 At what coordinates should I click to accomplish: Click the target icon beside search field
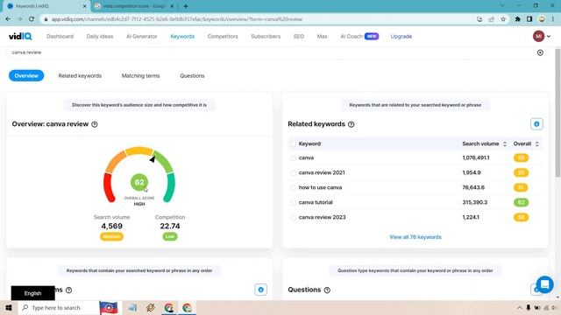point(540,52)
